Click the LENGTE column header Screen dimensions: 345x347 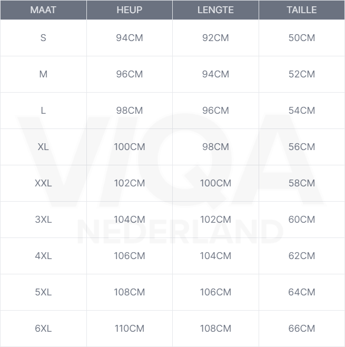[x=215, y=10]
